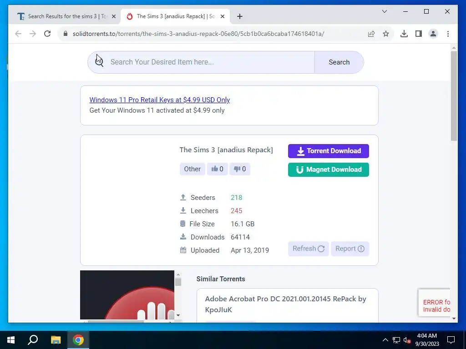Open Chrome downloads icon
Image resolution: width=466 pixels, height=349 pixels.
(x=404, y=34)
